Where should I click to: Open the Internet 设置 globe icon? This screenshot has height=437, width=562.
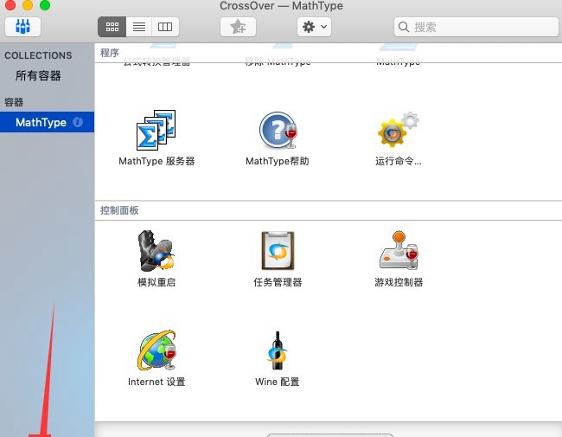coord(156,350)
